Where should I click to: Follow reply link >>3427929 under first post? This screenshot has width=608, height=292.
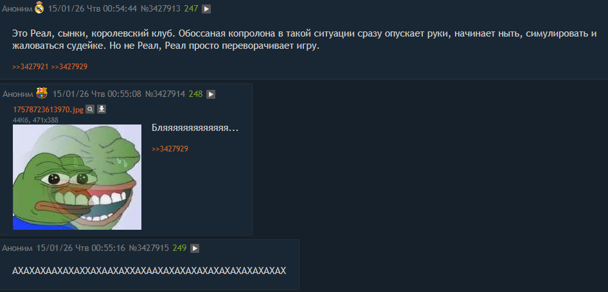(x=69, y=67)
